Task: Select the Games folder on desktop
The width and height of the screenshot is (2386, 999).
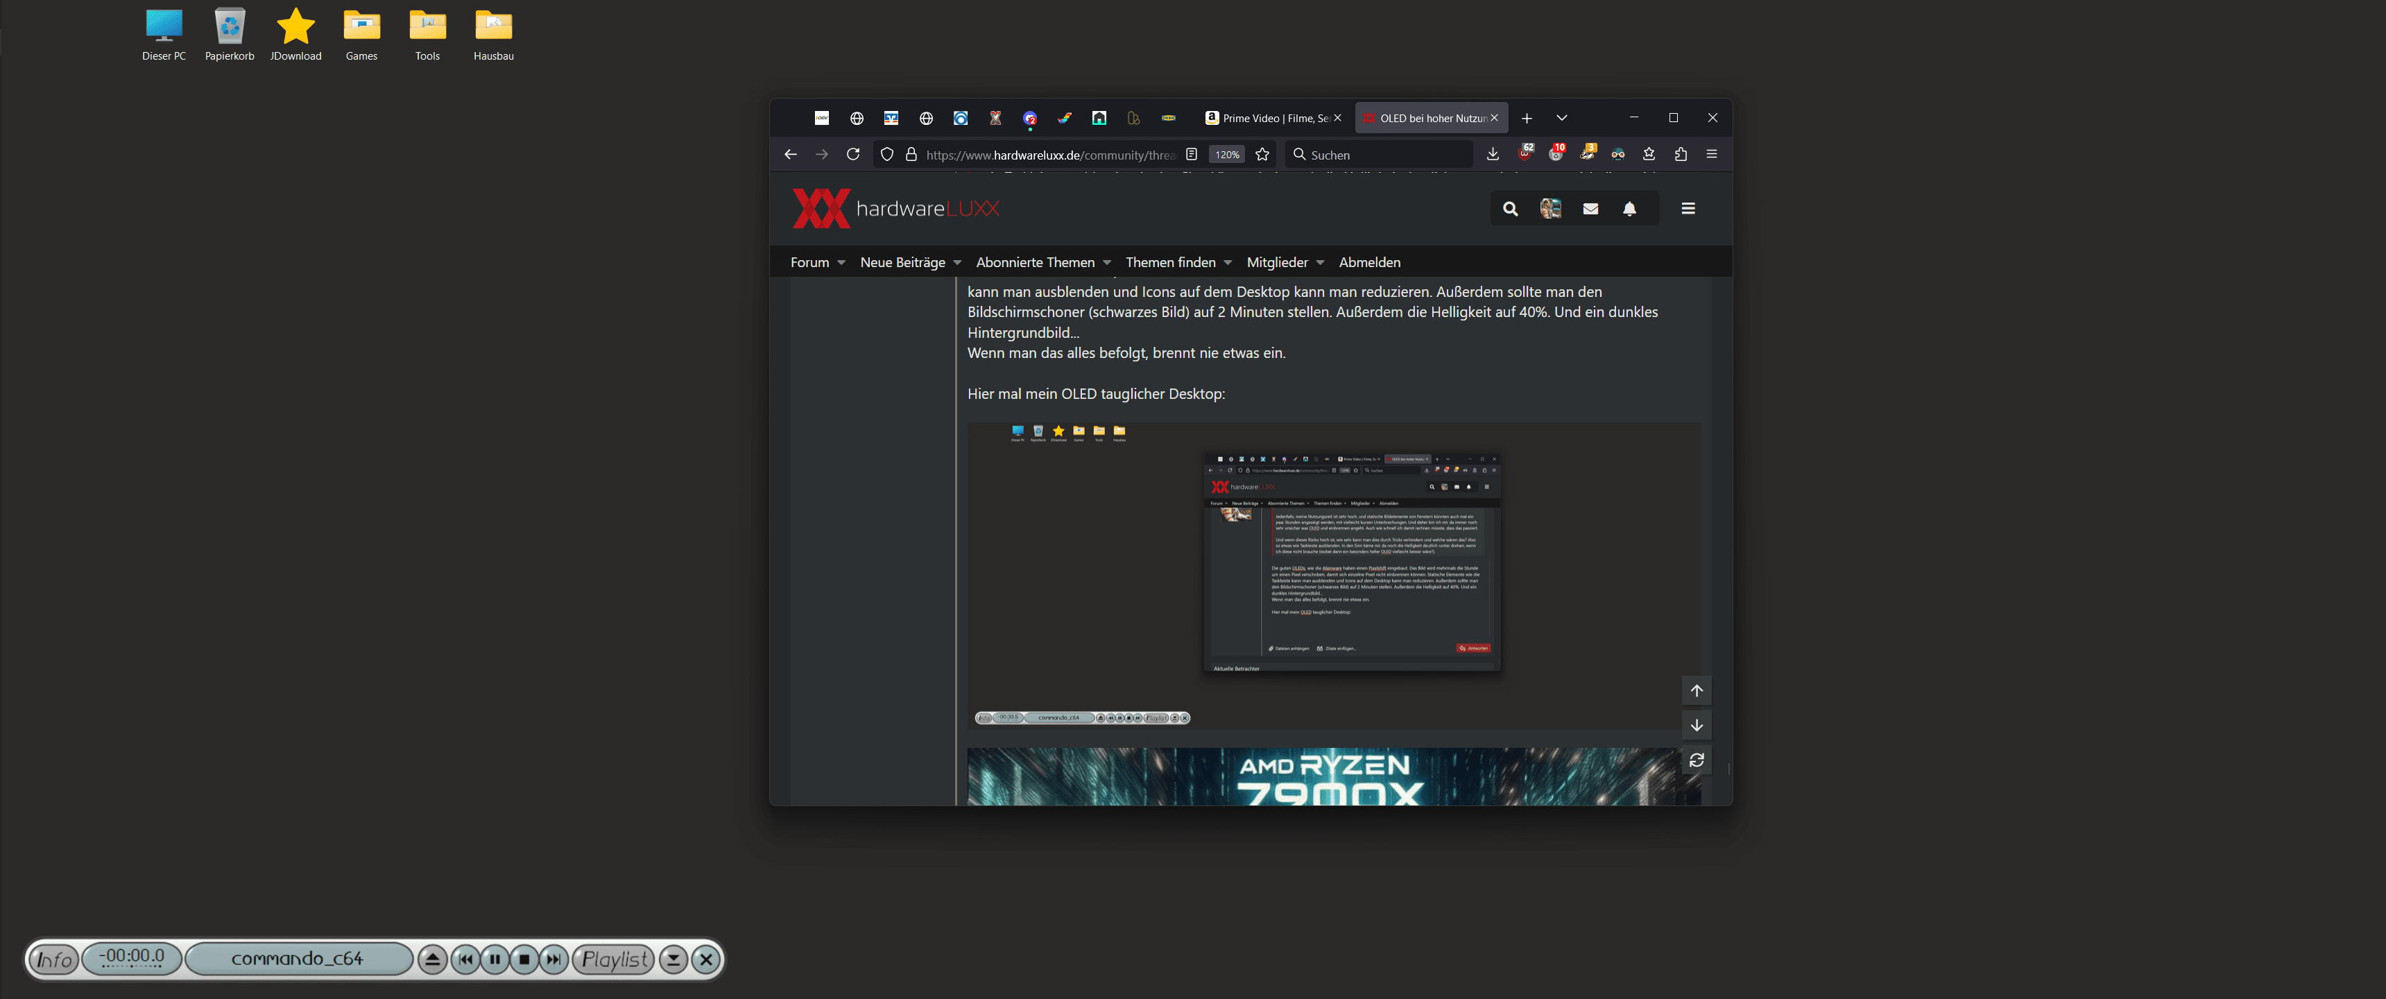Action: click(x=361, y=35)
